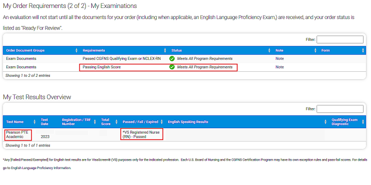Click 'Exam Documents' in Passing English Score row
The height and width of the screenshot is (185, 371).
click(x=21, y=67)
